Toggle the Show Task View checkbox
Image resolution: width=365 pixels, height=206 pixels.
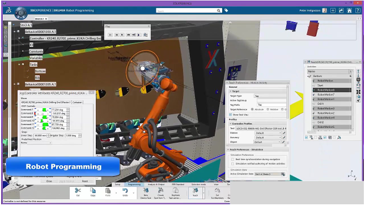tap(230, 115)
